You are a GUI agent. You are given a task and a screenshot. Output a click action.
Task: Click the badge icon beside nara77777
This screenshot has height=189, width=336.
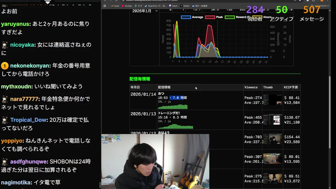click(4, 99)
